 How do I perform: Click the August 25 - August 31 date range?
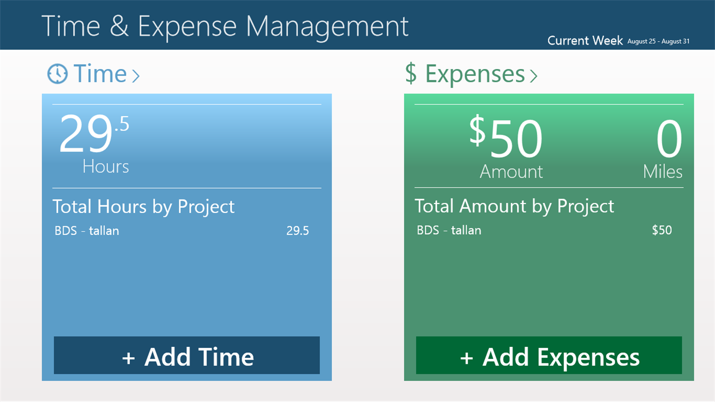pyautogui.click(x=658, y=42)
